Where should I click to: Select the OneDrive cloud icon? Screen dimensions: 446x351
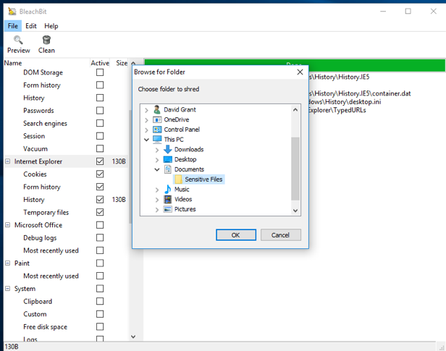coord(157,119)
